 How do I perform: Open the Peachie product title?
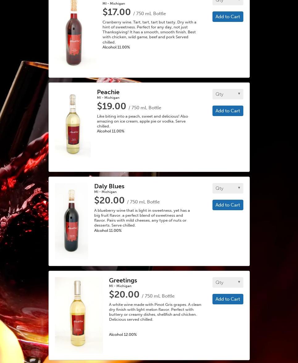tap(108, 92)
